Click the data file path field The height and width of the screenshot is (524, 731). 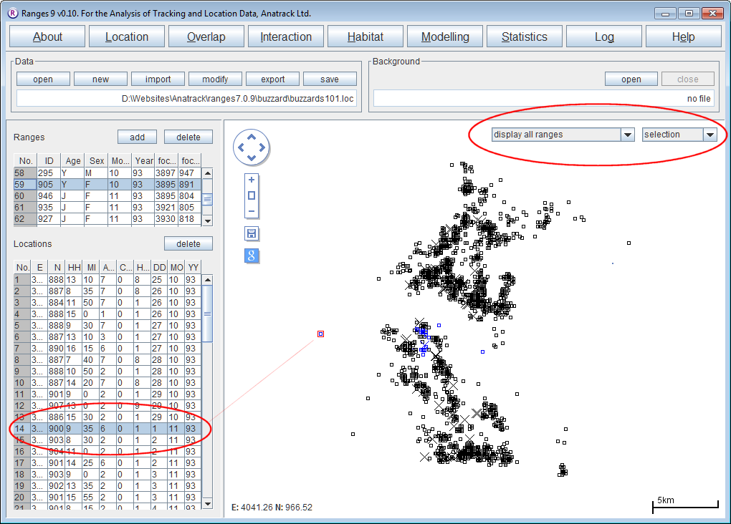pos(186,98)
